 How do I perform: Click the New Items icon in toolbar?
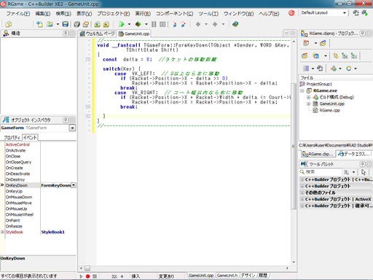[39, 24]
